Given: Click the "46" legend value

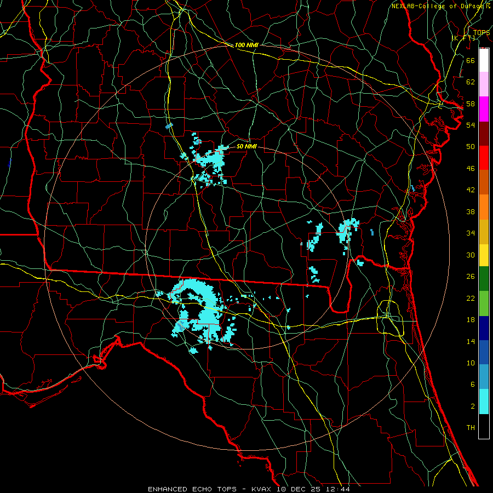Looking at the screenshot, I should pos(471,169).
